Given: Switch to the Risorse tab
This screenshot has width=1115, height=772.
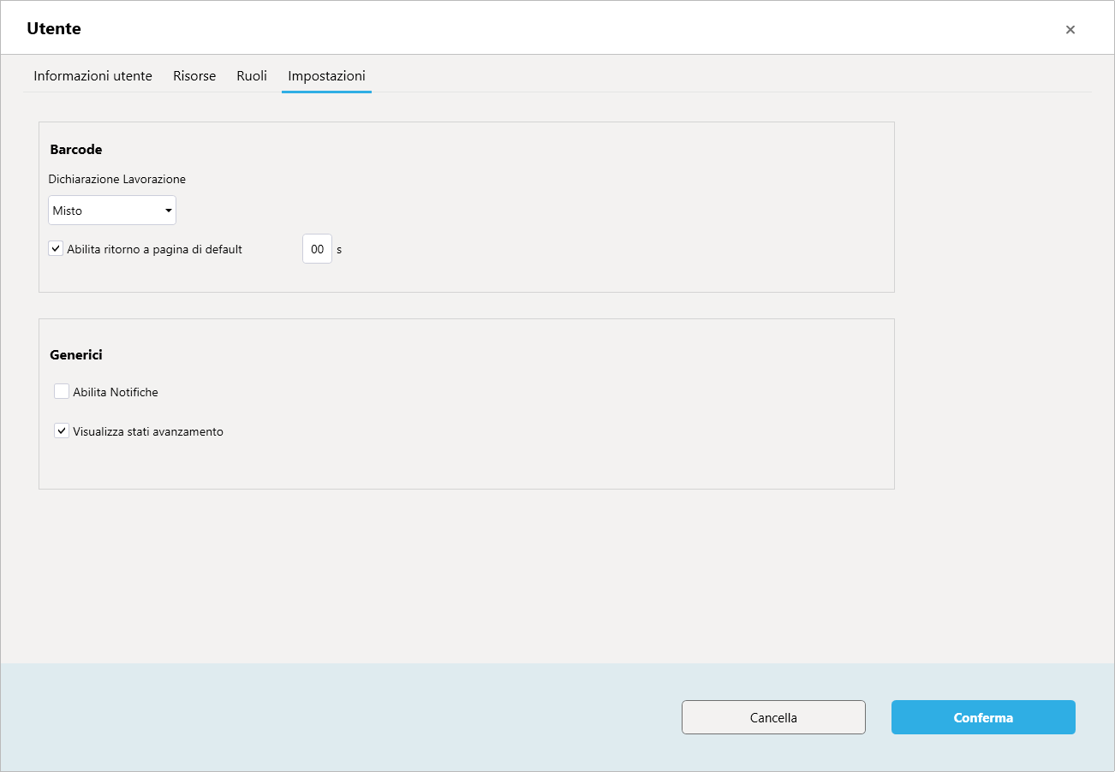Looking at the screenshot, I should coord(194,75).
